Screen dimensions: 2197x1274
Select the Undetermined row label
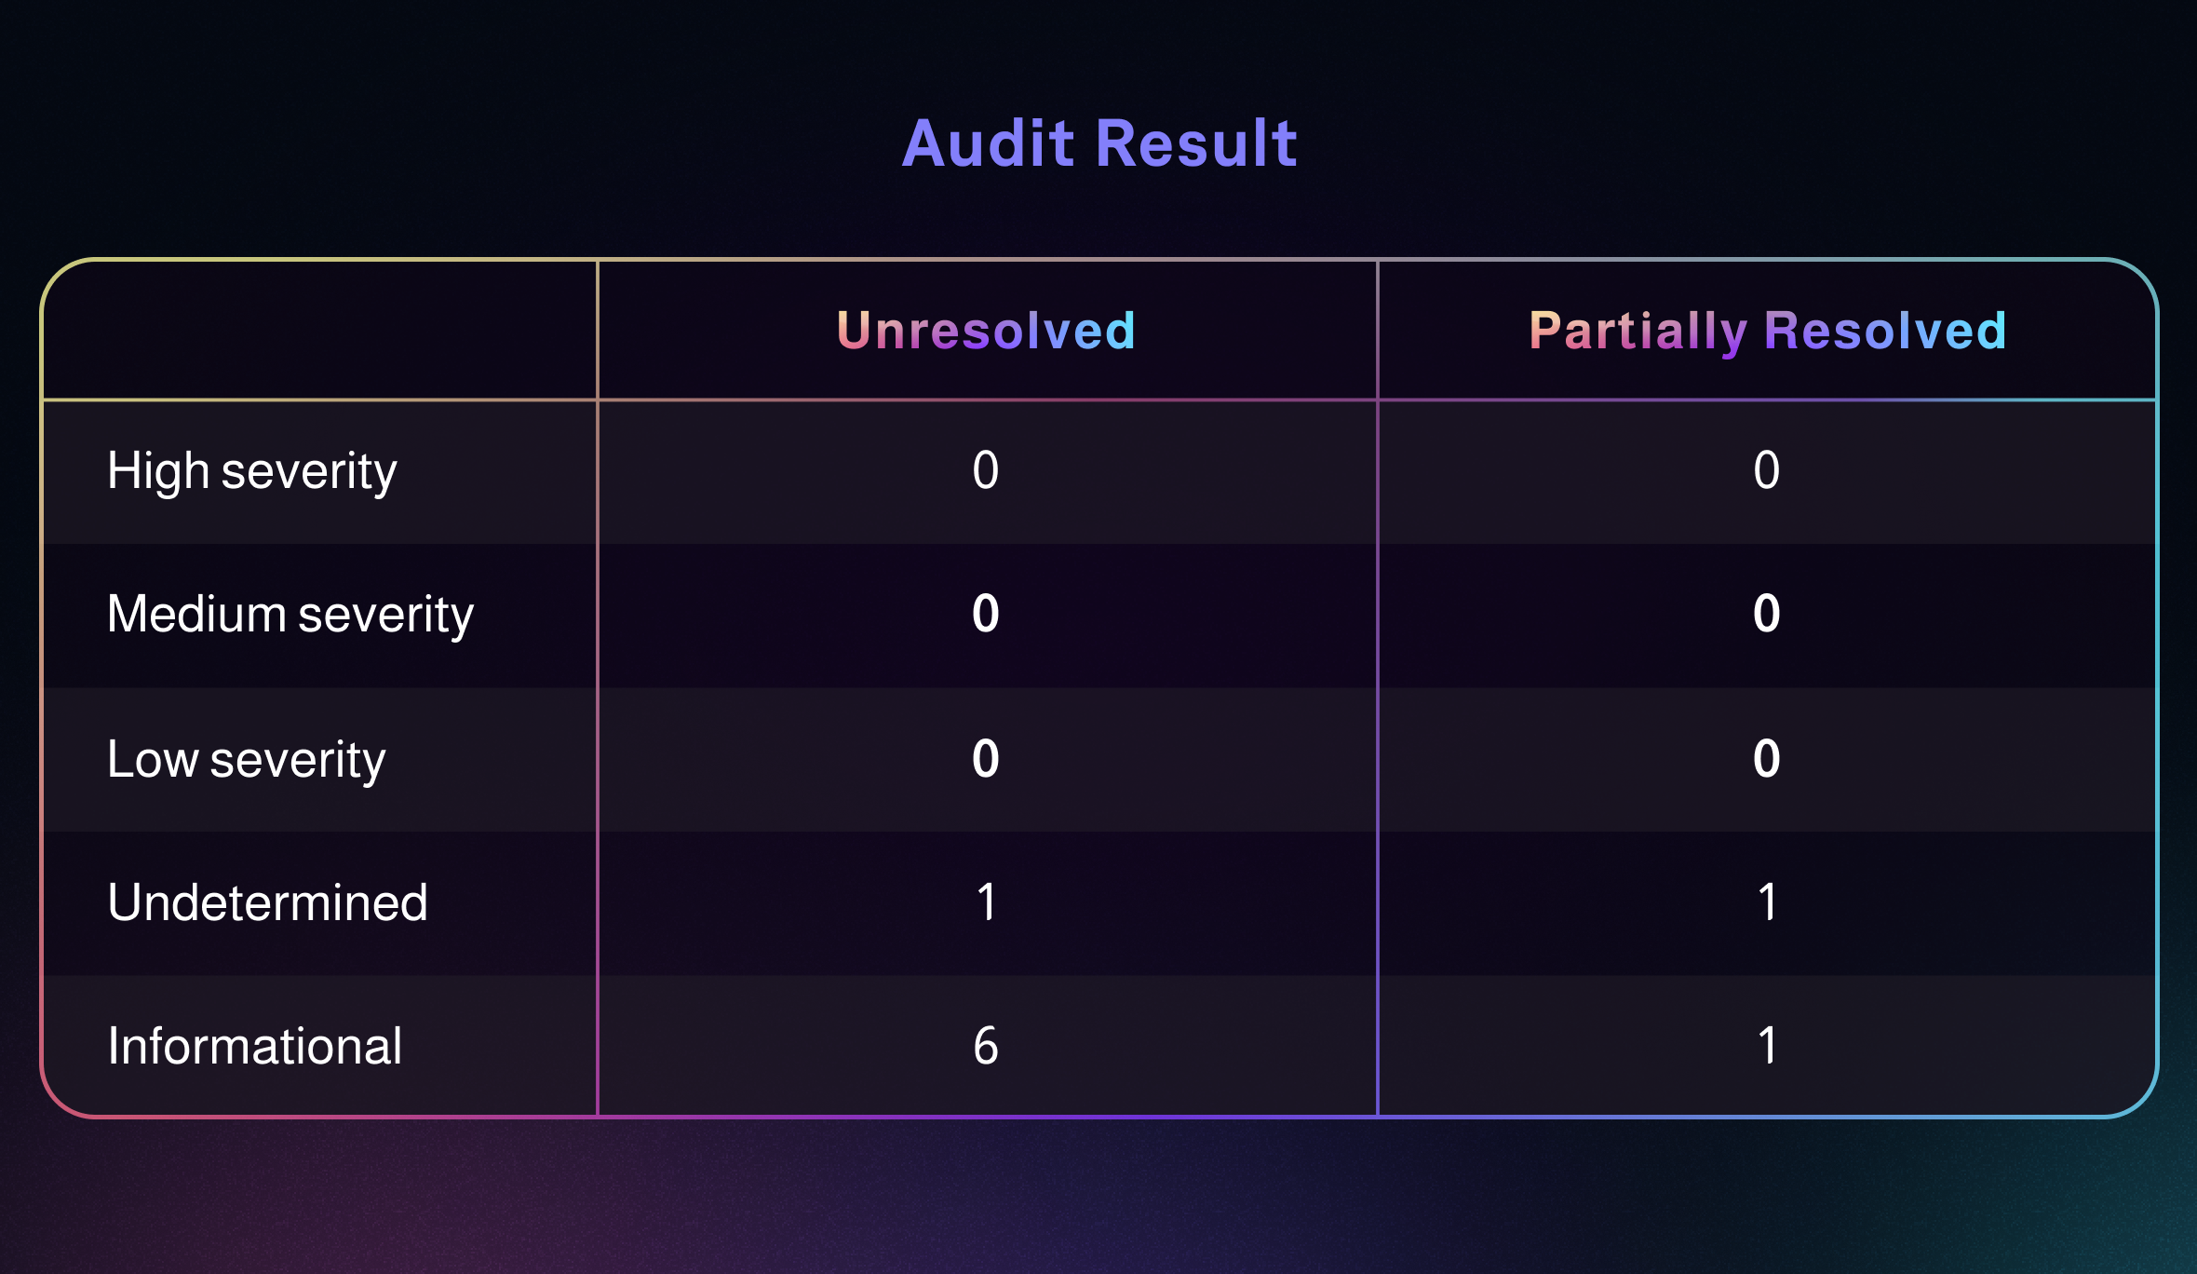coord(267,902)
